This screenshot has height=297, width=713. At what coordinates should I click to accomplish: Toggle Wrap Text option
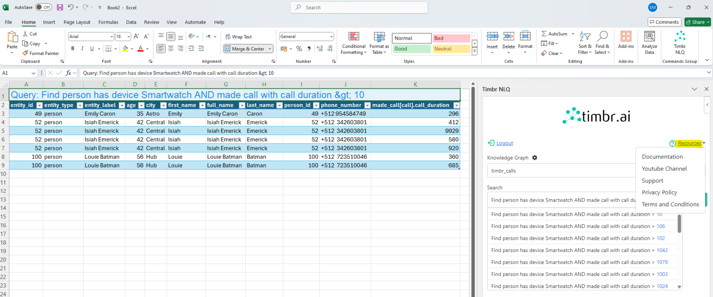(238, 37)
